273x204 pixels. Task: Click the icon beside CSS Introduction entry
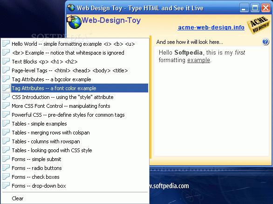click(x=6, y=97)
